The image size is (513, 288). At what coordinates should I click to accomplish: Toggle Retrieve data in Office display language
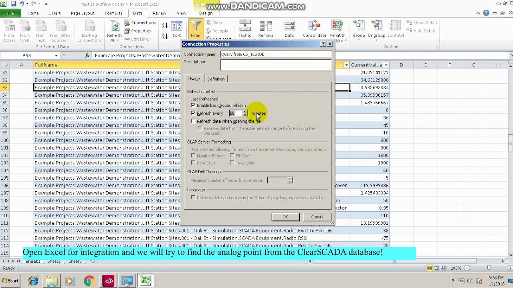(x=193, y=198)
